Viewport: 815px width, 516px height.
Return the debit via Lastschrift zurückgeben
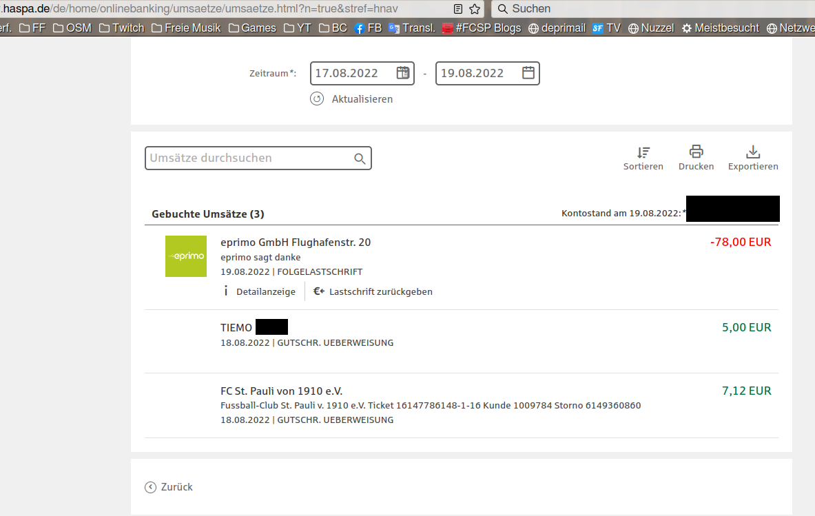pos(373,291)
